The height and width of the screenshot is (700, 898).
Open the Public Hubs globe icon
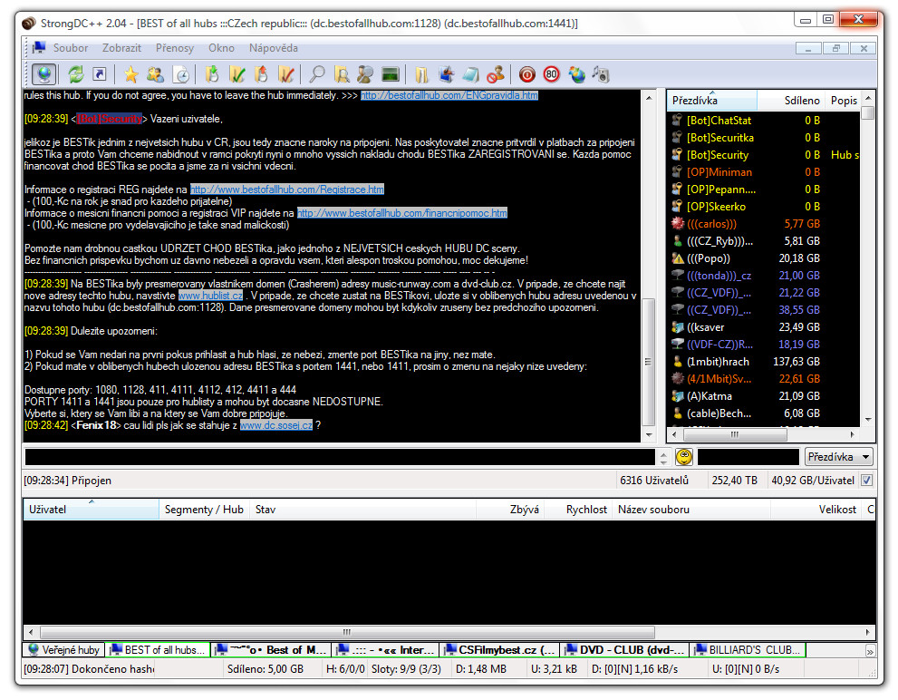[44, 74]
